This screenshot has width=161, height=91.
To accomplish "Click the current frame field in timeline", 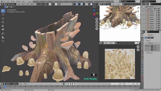I will pos(115,84).
